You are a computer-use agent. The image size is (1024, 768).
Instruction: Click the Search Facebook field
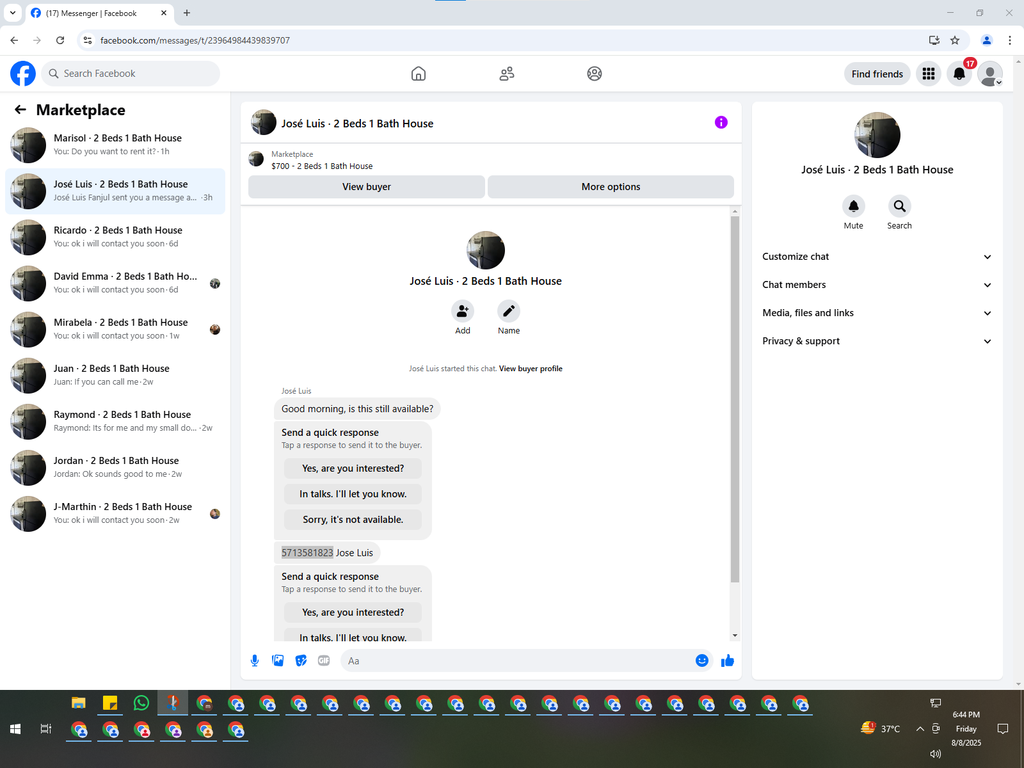coord(131,74)
